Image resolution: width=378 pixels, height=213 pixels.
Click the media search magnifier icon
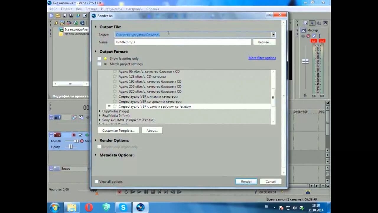pyautogui.click(x=82, y=23)
